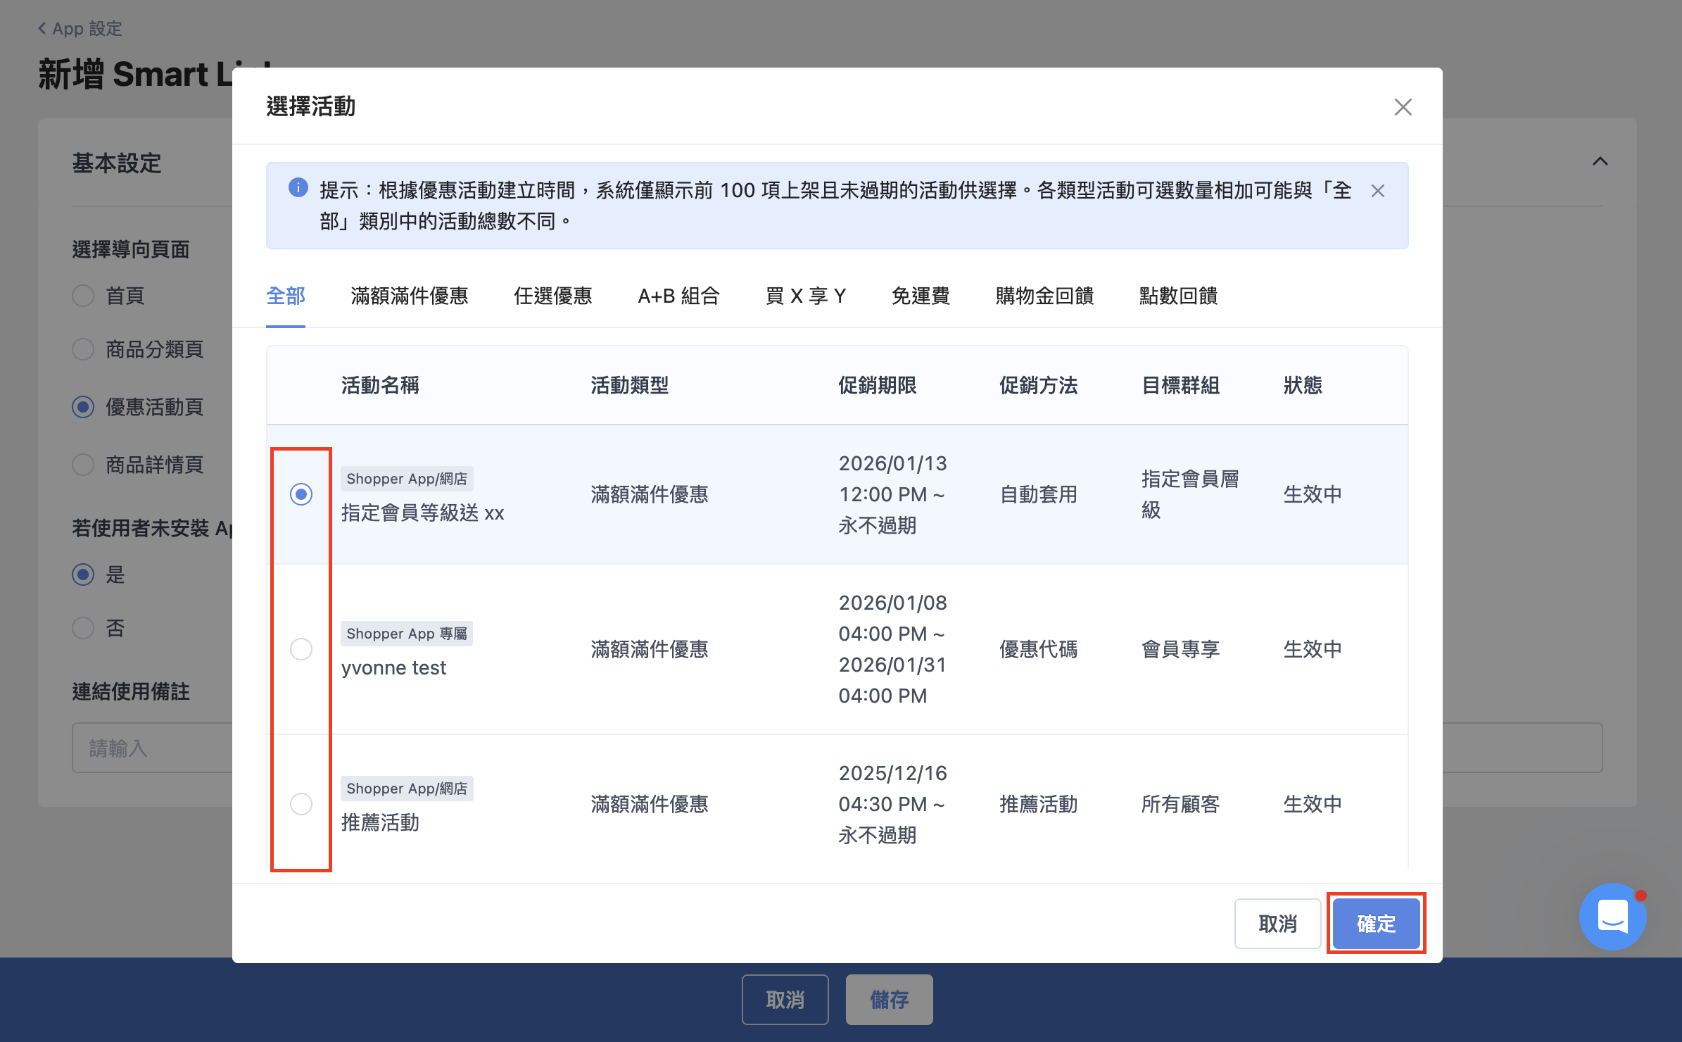Select 是 for users without the App
Viewport: 1682px width, 1042px height.
[83, 575]
